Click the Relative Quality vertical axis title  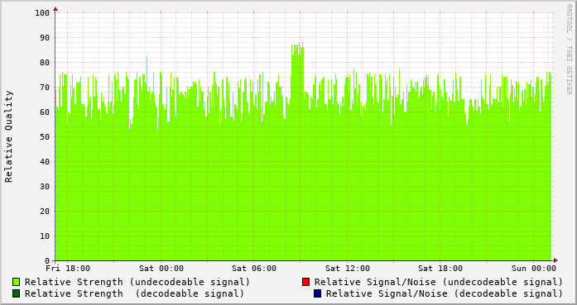click(9, 136)
